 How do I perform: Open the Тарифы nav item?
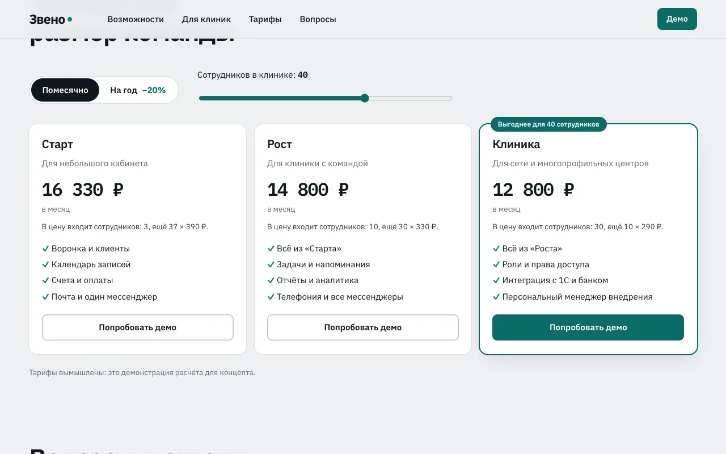(x=265, y=19)
